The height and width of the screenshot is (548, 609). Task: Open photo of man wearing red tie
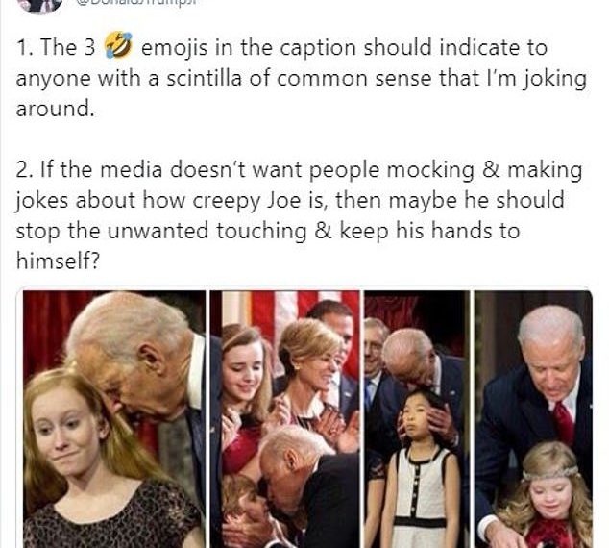[x=533, y=419]
